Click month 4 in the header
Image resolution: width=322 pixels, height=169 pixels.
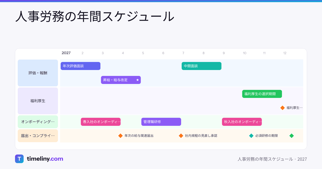123,53
